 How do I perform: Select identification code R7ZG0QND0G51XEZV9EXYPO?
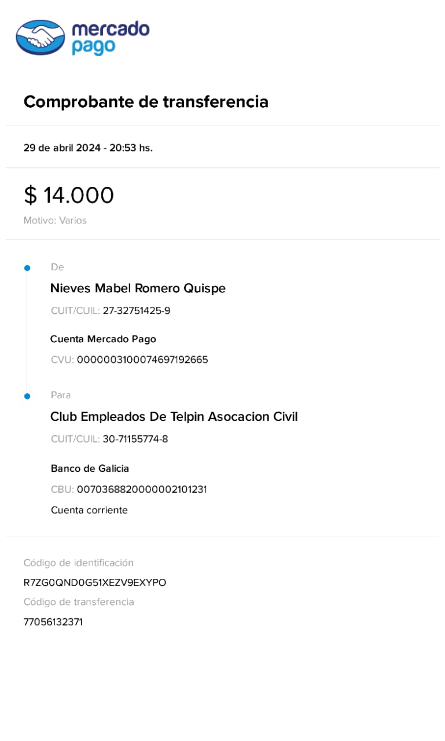click(x=95, y=582)
